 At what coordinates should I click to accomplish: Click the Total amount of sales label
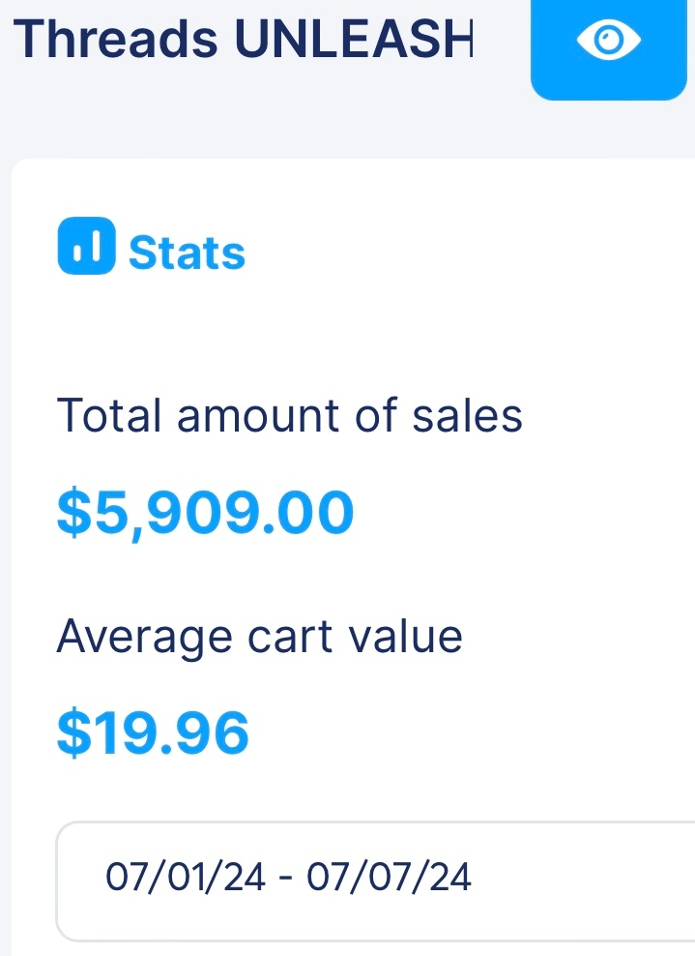(x=289, y=416)
